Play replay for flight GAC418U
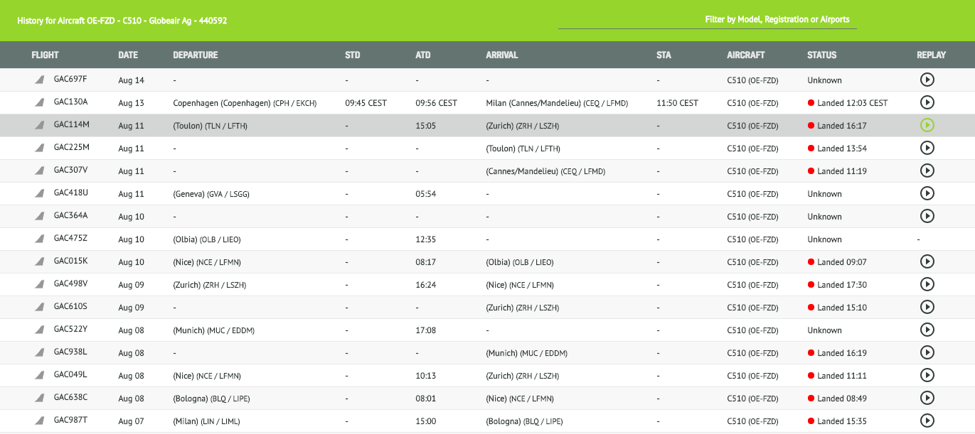The image size is (975, 434). [x=927, y=193]
